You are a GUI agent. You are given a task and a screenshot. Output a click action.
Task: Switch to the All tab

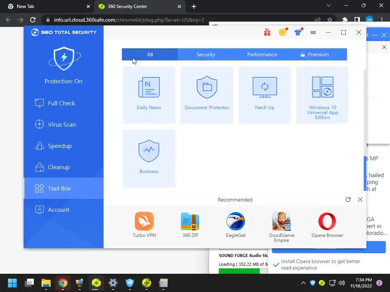[x=150, y=54]
